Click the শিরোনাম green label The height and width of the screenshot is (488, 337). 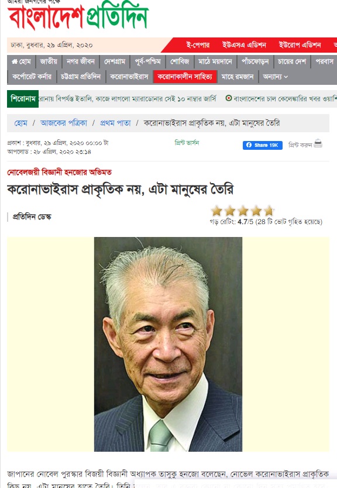pyautogui.click(x=23, y=99)
